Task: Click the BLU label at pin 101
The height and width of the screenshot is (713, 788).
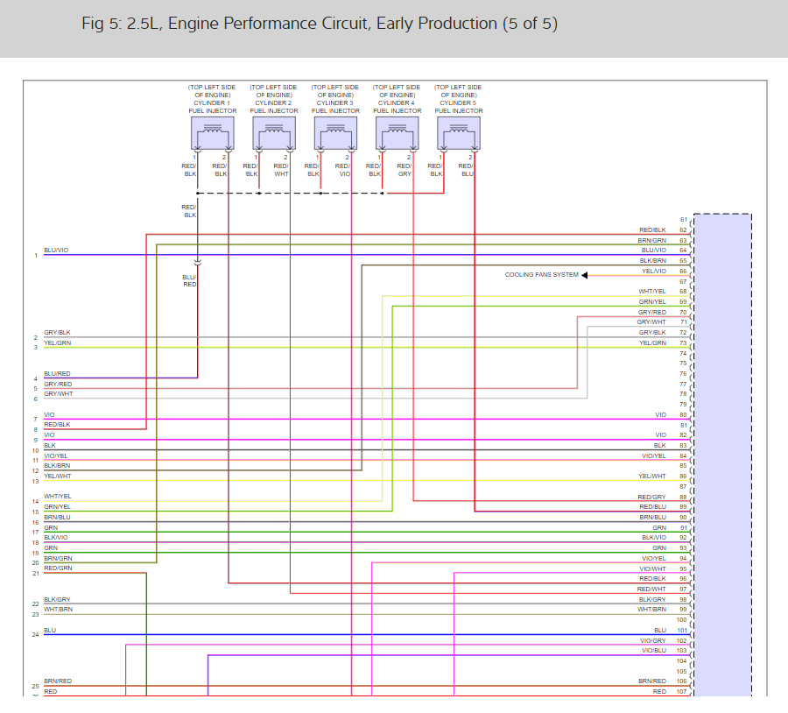Action: [659, 630]
